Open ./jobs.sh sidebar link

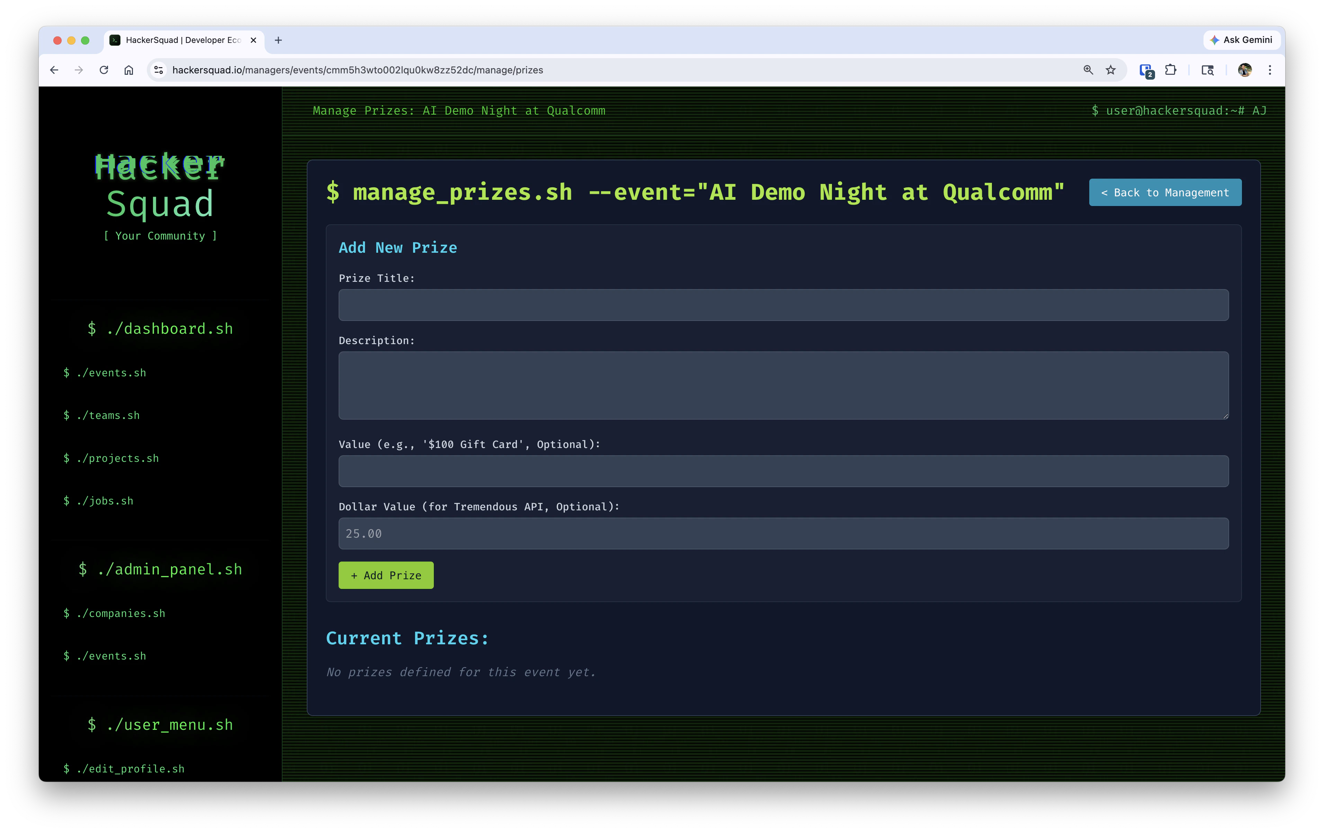point(98,501)
